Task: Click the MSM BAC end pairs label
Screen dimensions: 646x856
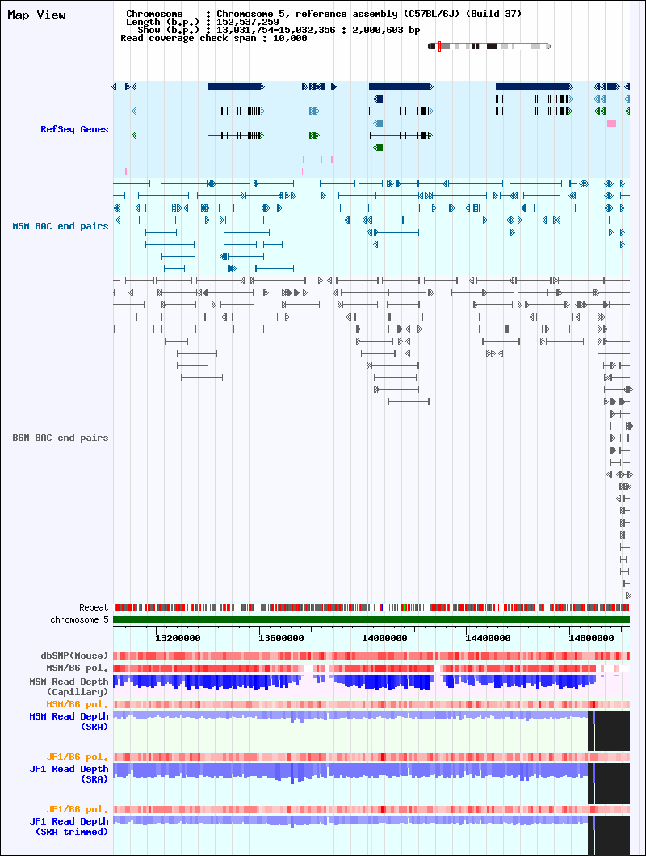Action: (61, 226)
